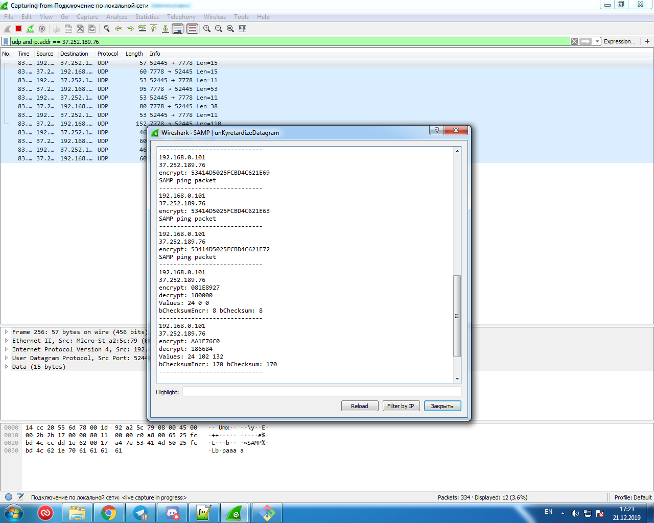Go forward in packet history

130,29
